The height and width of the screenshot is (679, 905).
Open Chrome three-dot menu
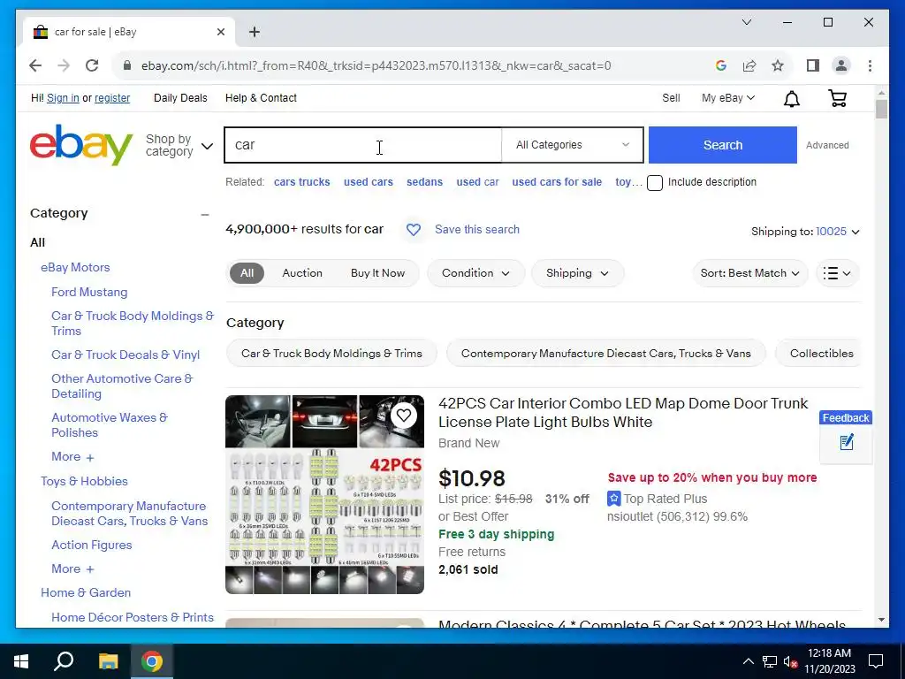[870, 65]
